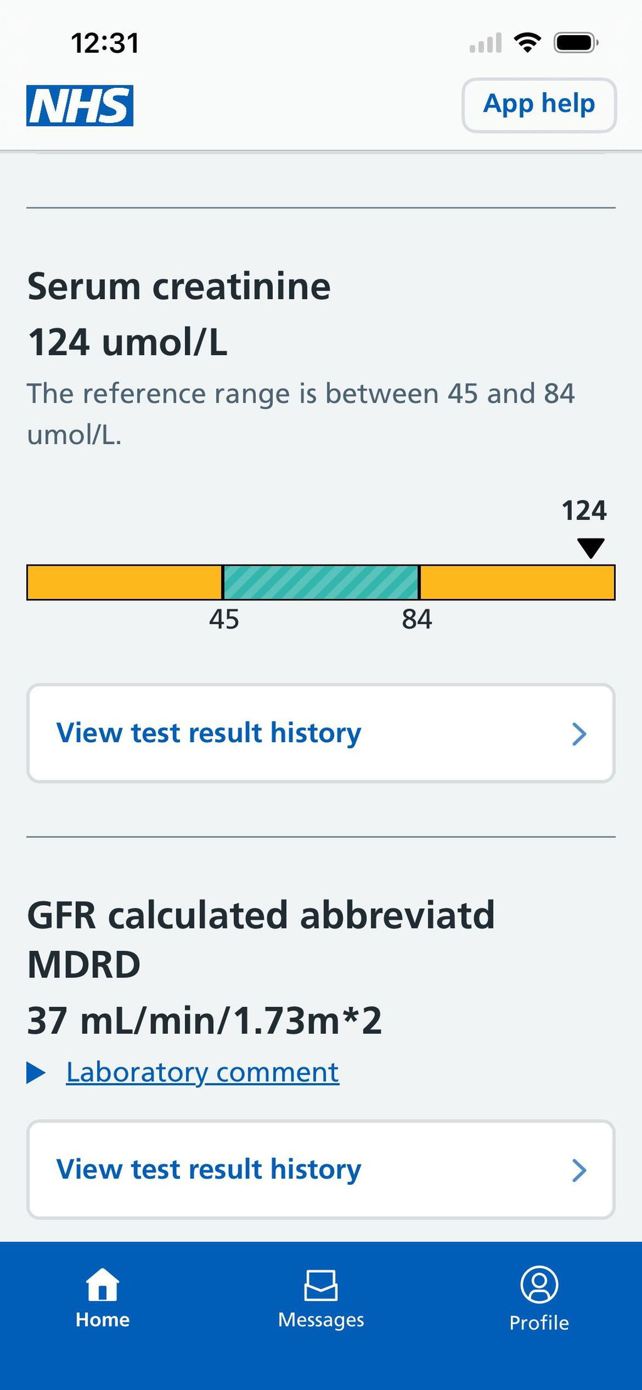Tap the cellular signal bars icon
The height and width of the screenshot is (1390, 642).
pyautogui.click(x=486, y=43)
